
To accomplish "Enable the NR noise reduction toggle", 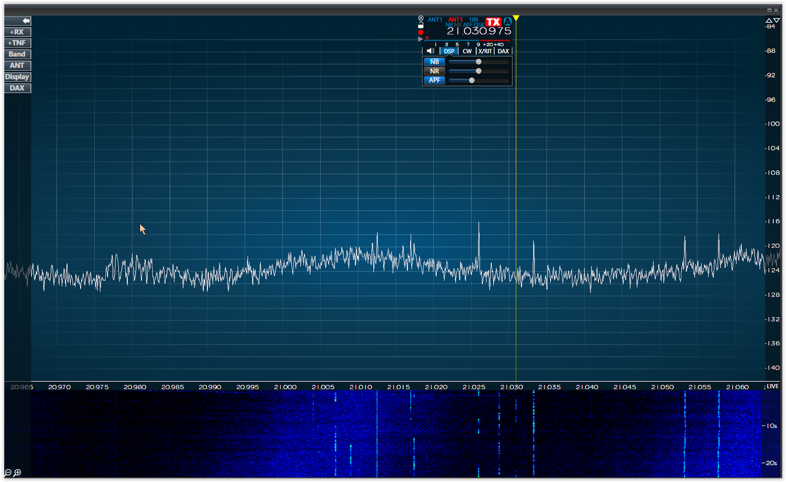I will click(434, 71).
